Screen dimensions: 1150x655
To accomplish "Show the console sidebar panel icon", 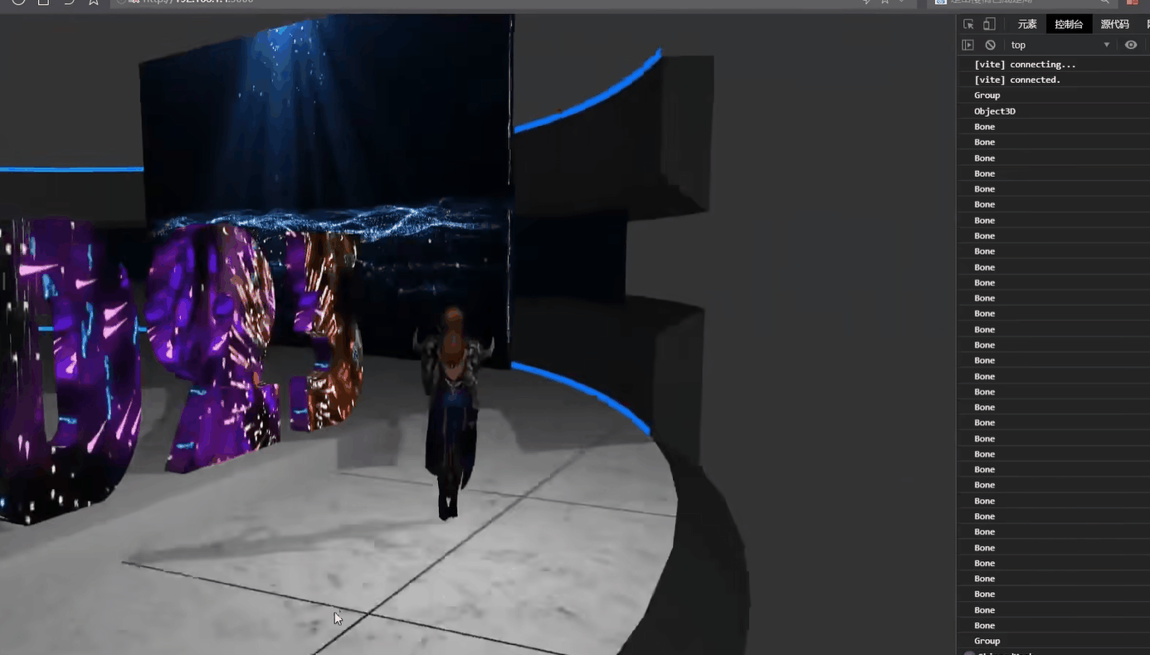I will coord(967,45).
